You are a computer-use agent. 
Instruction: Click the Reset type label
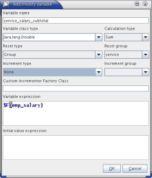pyautogui.click(x=12, y=46)
